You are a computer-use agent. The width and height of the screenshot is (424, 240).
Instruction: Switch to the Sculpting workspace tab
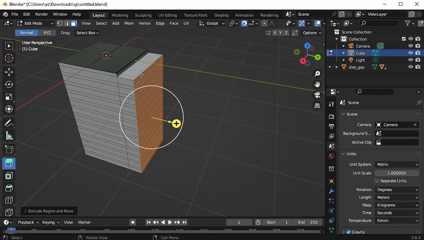(x=143, y=15)
